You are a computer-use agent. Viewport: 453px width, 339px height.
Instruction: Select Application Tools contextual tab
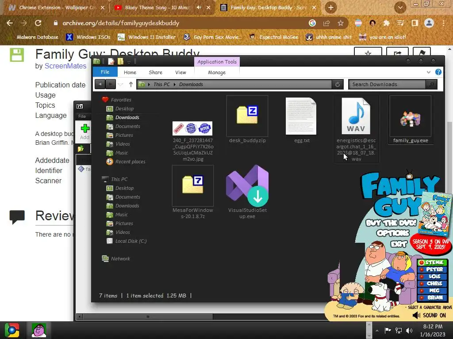217,62
